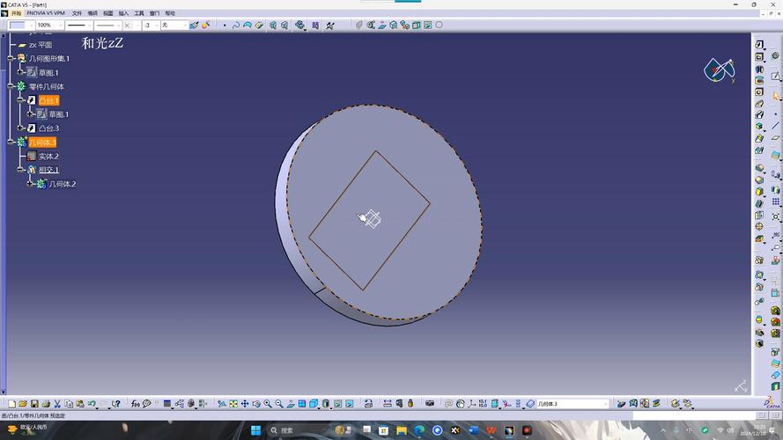783x440 pixels.
Task: Collapse the 几何图形集.1 tree node
Action: [x=11, y=58]
